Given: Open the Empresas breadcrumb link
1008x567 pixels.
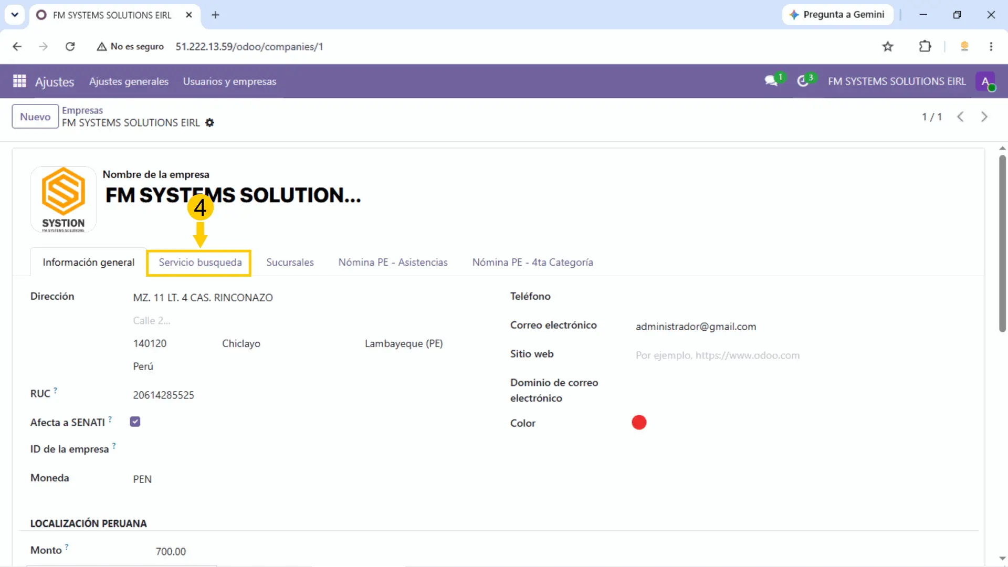Looking at the screenshot, I should [x=82, y=110].
